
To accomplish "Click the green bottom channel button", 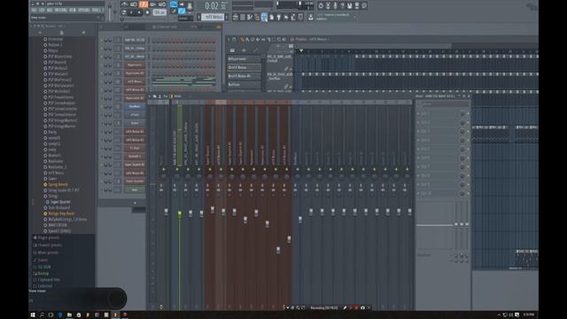I will click(135, 190).
